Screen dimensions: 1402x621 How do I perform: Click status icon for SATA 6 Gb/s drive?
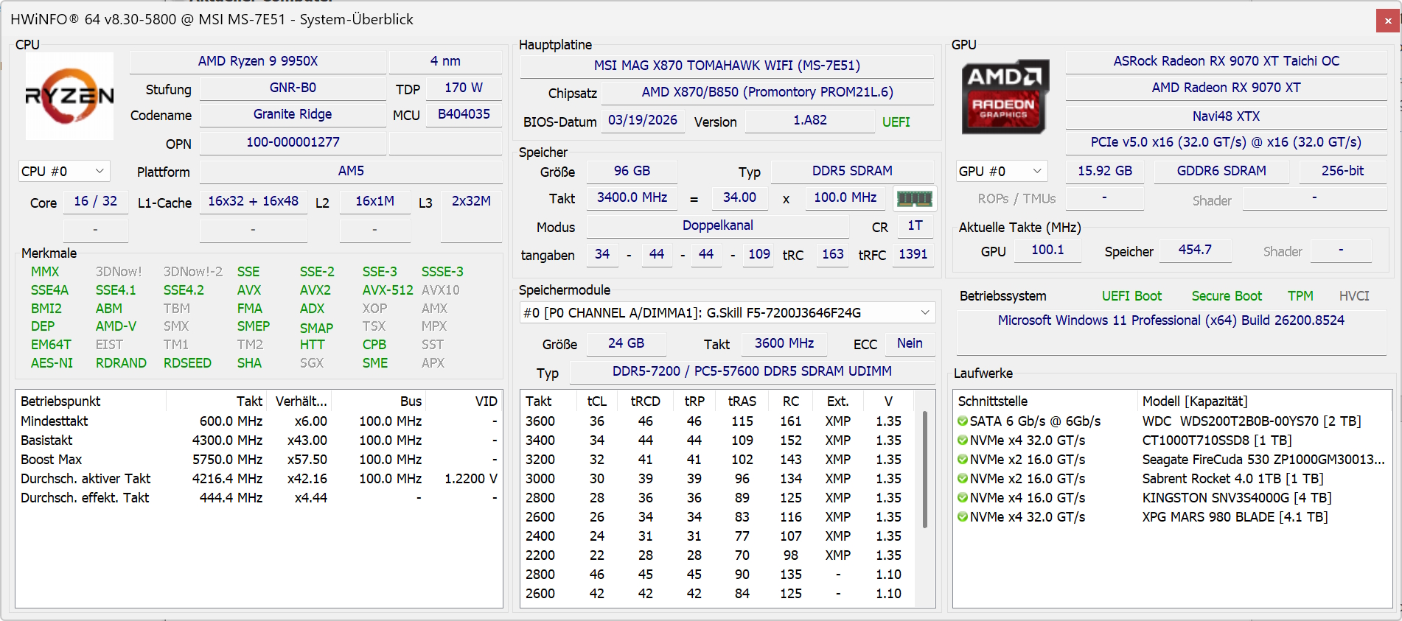963,421
